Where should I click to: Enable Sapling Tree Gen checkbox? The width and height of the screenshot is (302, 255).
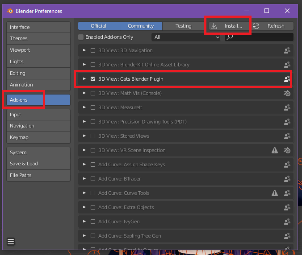point(93,236)
